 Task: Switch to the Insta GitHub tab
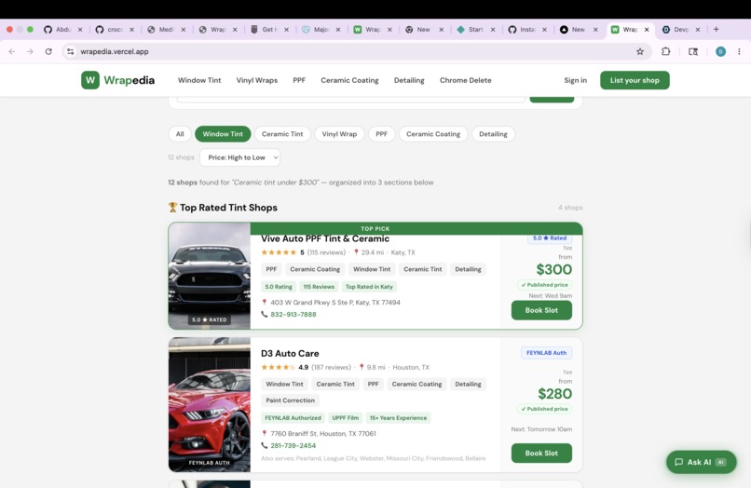tap(527, 29)
